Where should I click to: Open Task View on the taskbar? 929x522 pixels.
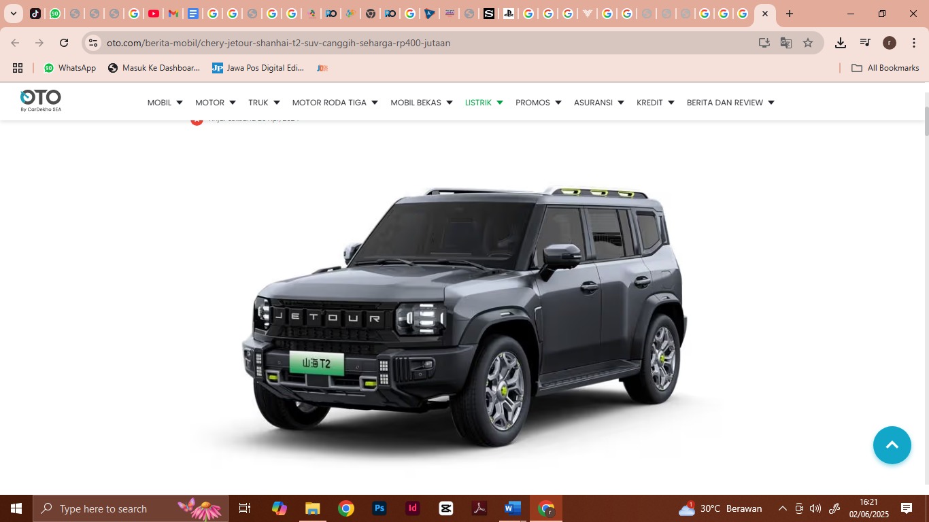coord(245,508)
